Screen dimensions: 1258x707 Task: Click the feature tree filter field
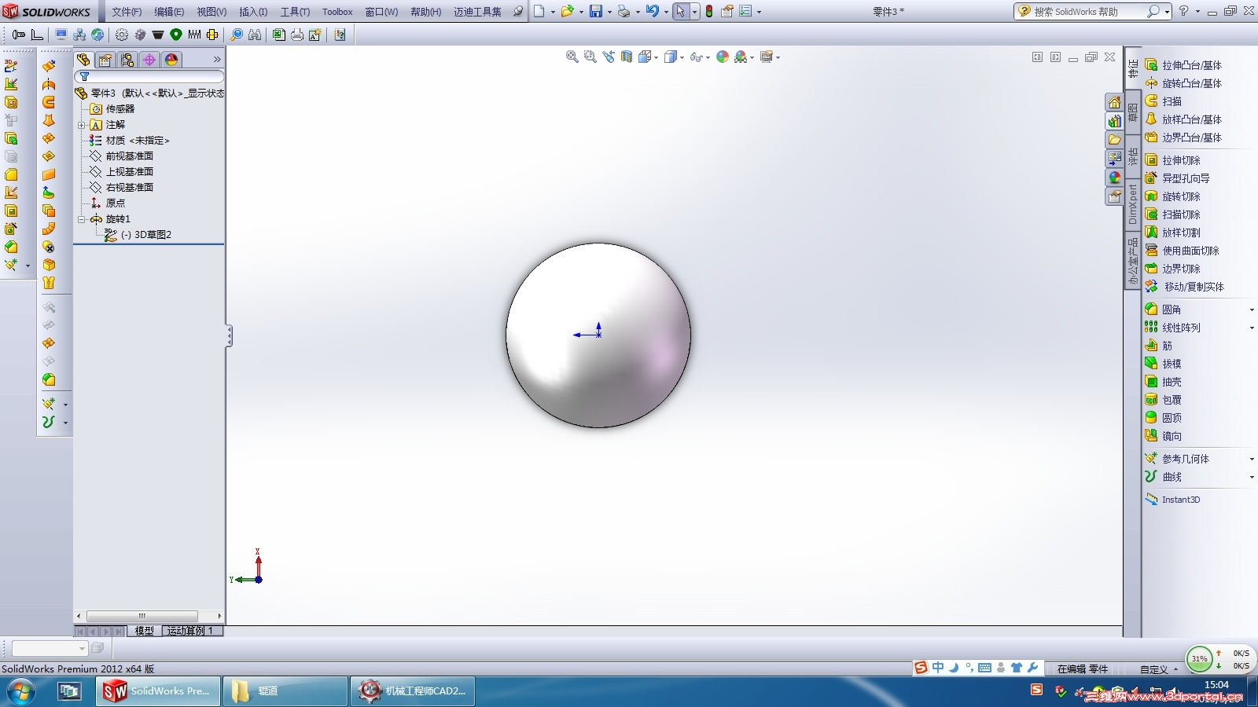(149, 76)
